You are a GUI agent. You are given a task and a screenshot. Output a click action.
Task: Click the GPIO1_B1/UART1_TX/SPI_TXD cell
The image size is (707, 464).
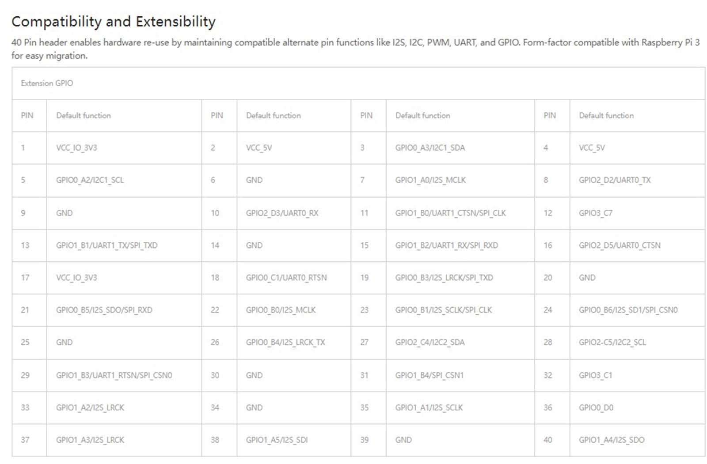[106, 245]
